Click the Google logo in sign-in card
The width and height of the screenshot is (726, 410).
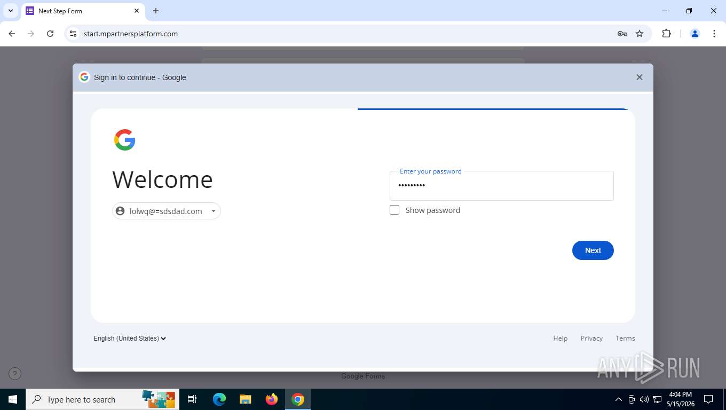click(x=124, y=140)
